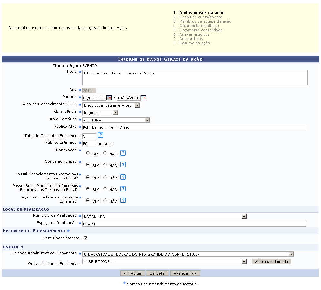Click the << Voltar button
The image size is (321, 290).
[x=133, y=273]
